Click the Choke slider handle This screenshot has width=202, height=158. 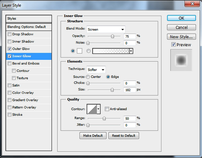[88, 83]
